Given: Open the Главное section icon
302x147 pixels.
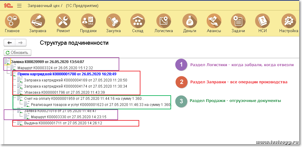Looking at the screenshot, I should pos(12,21).
